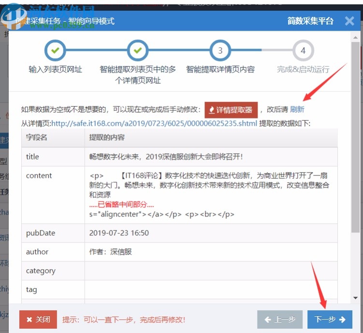Click the date value 2019-07-23 16:50

pyautogui.click(x=119, y=233)
